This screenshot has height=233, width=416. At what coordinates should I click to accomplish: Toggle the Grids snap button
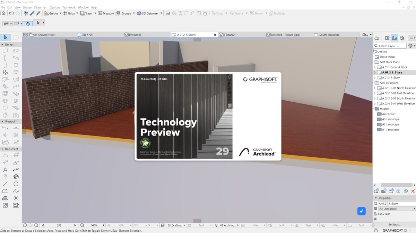point(69,13)
